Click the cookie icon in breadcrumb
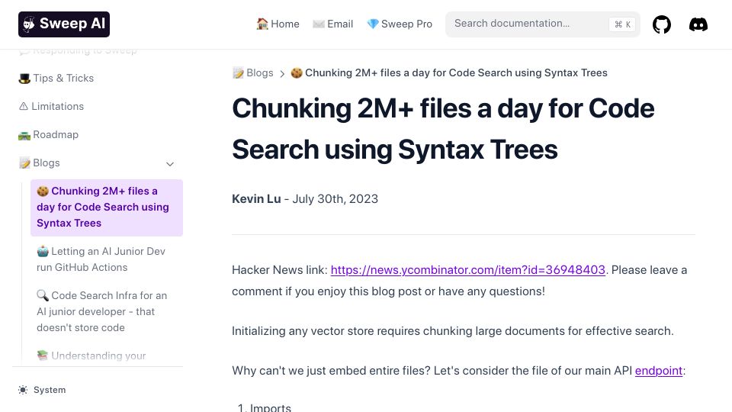The height and width of the screenshot is (412, 732). pyautogui.click(x=297, y=73)
